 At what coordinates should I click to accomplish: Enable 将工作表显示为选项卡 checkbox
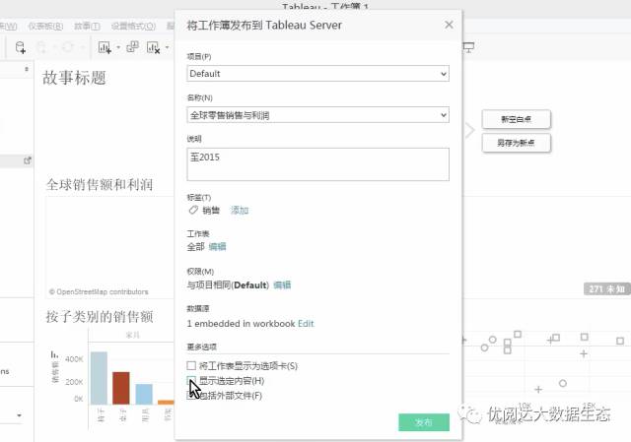pyautogui.click(x=192, y=366)
